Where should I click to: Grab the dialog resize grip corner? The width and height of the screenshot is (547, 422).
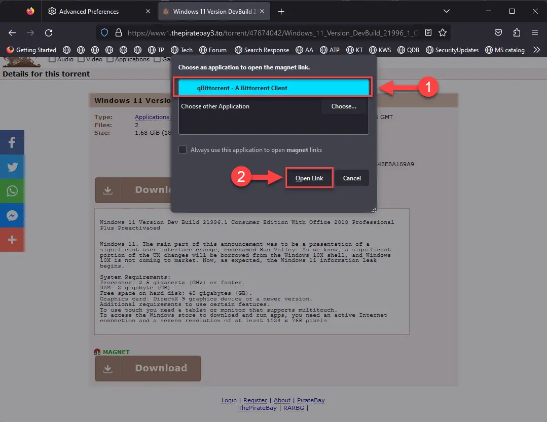[374, 209]
